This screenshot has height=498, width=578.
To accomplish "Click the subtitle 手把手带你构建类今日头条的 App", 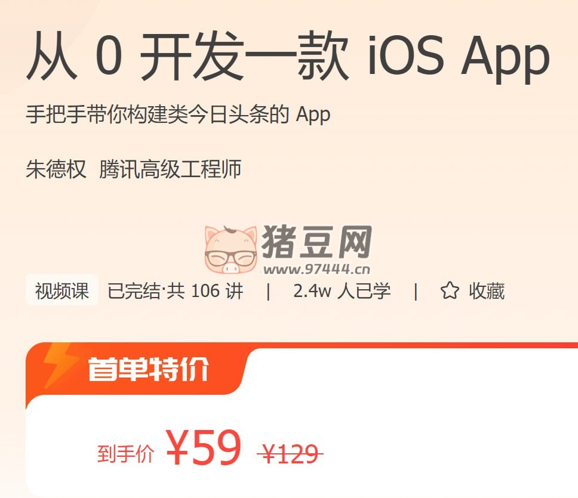I will coord(178,115).
